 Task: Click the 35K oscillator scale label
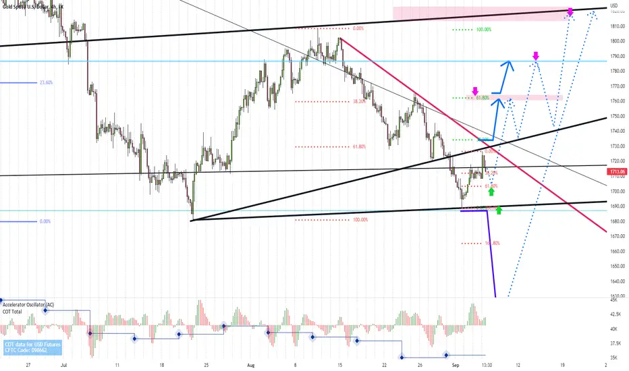613,358
